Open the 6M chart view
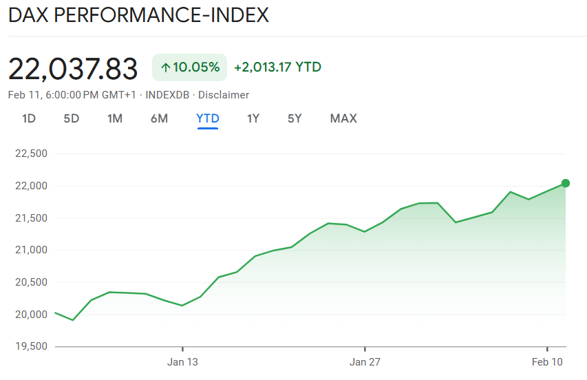The width and height of the screenshot is (587, 380). click(159, 118)
